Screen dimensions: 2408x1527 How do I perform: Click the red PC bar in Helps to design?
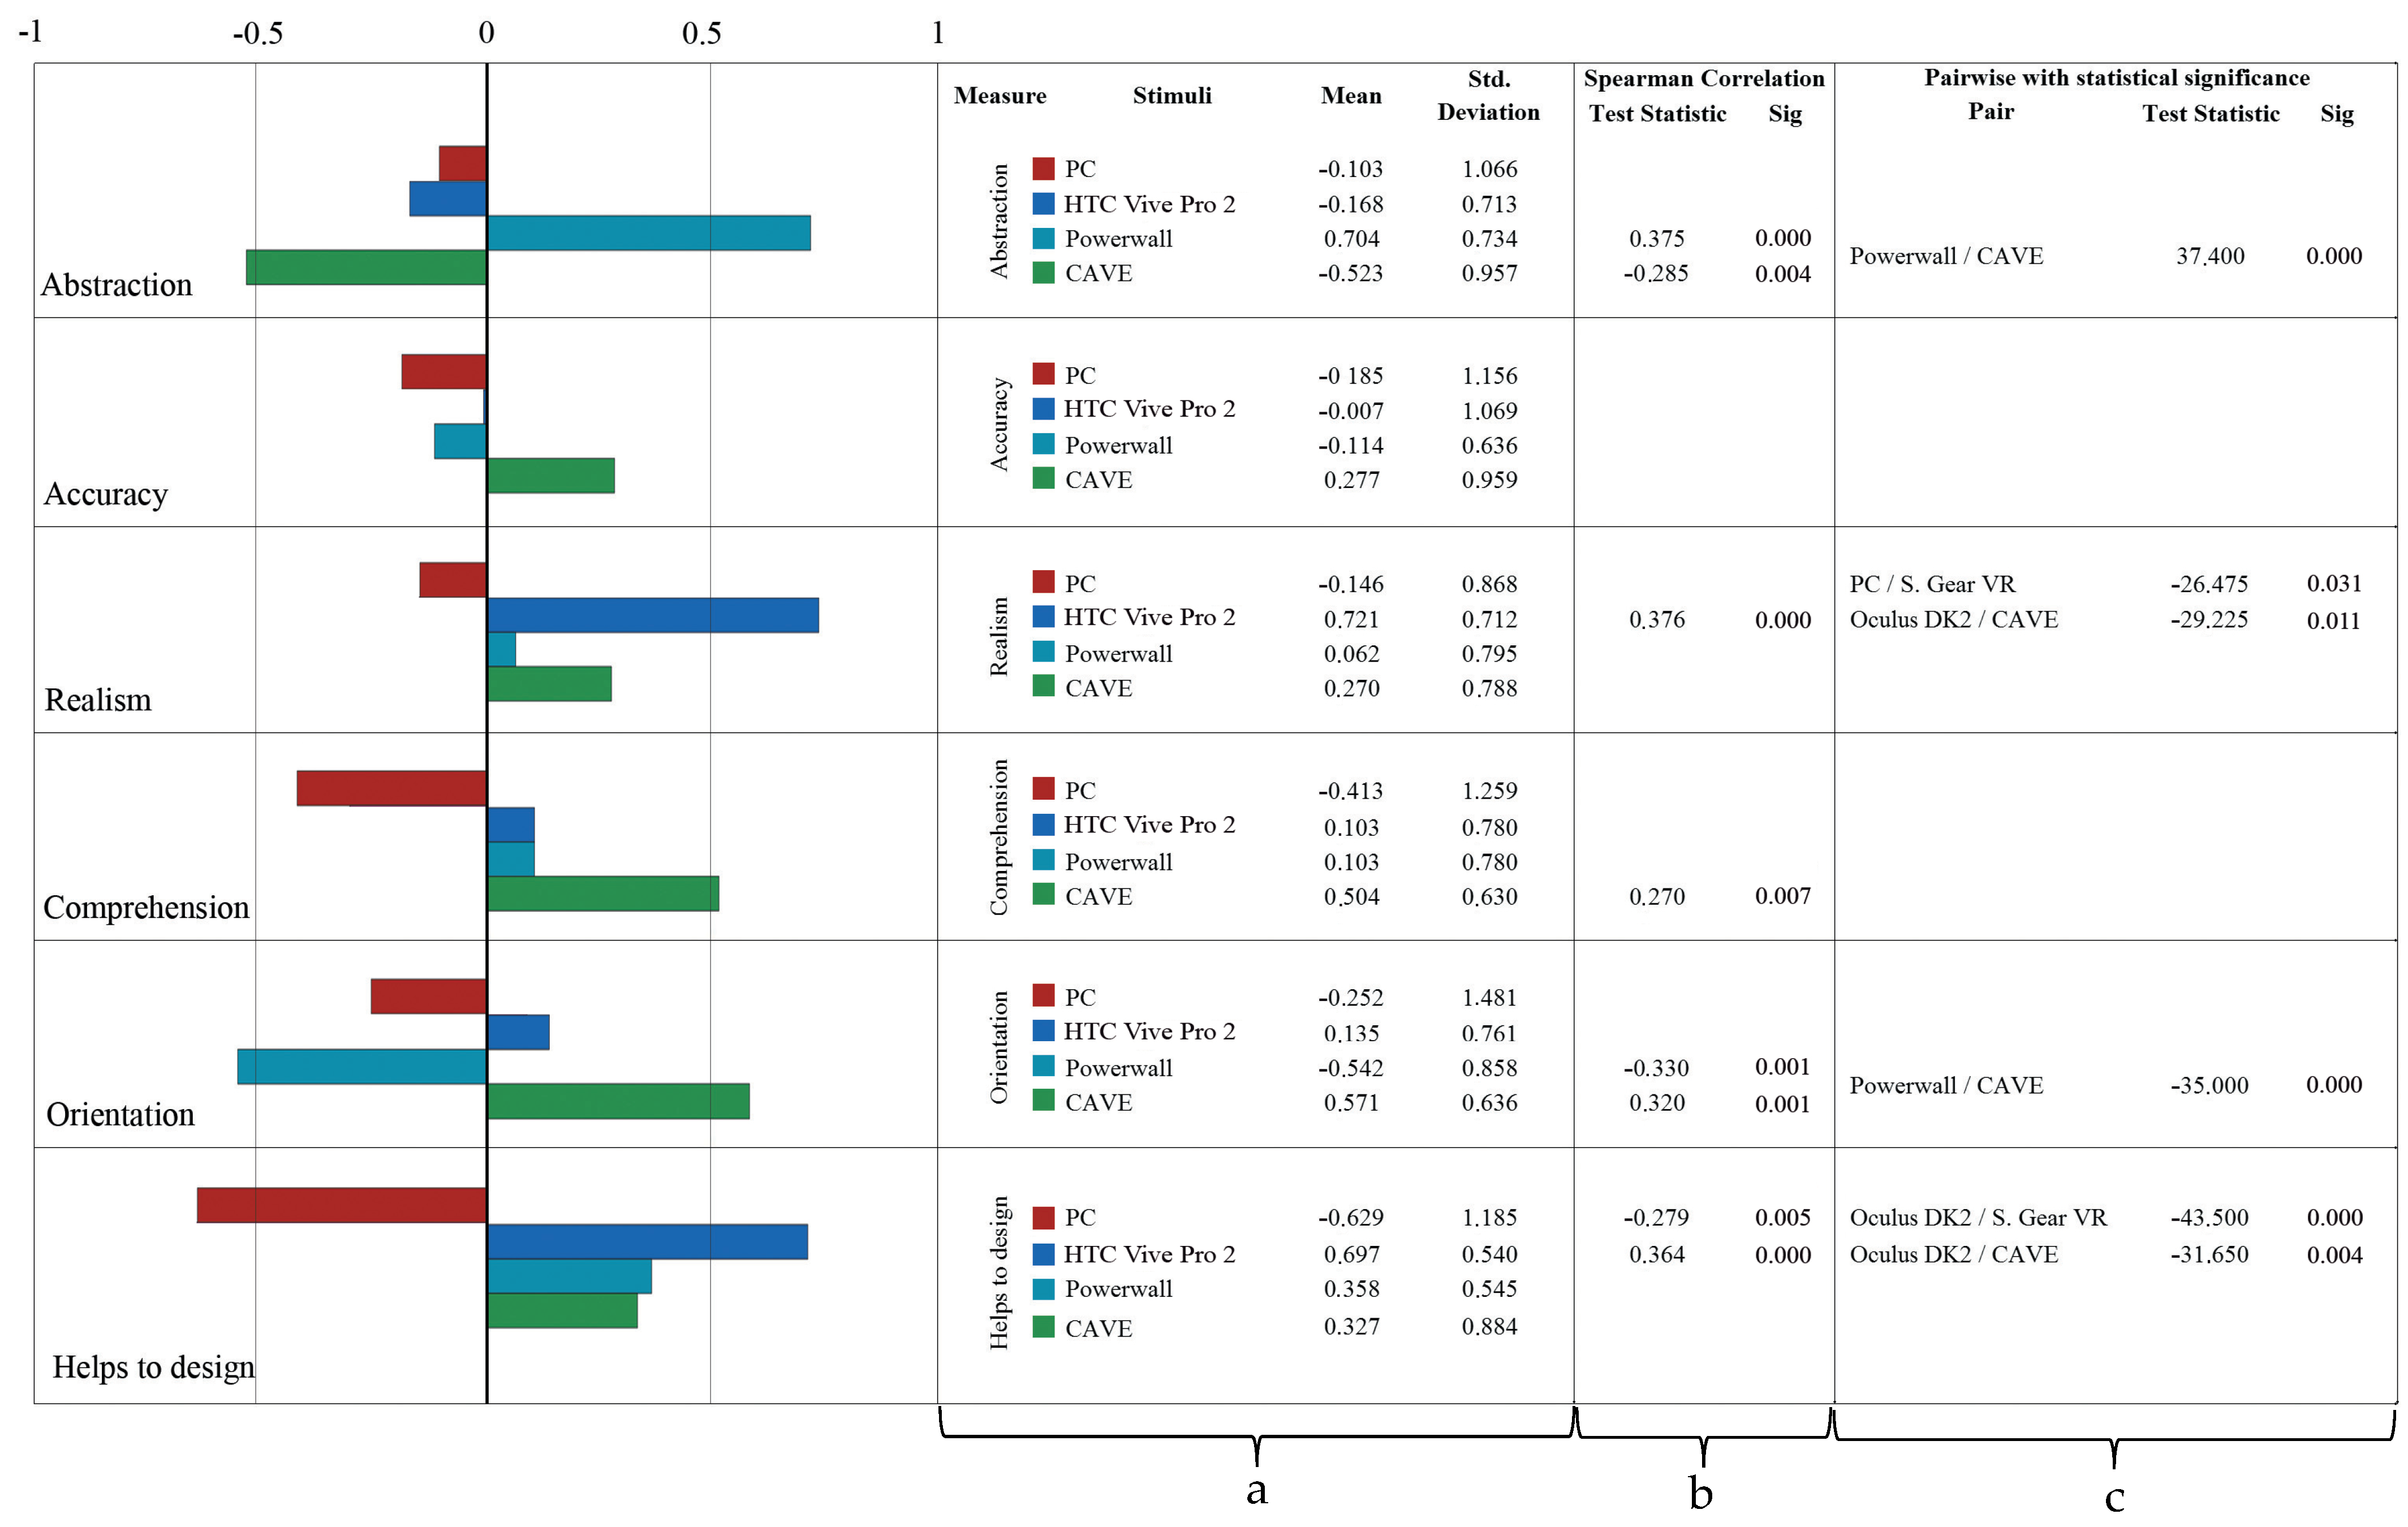(x=341, y=1205)
